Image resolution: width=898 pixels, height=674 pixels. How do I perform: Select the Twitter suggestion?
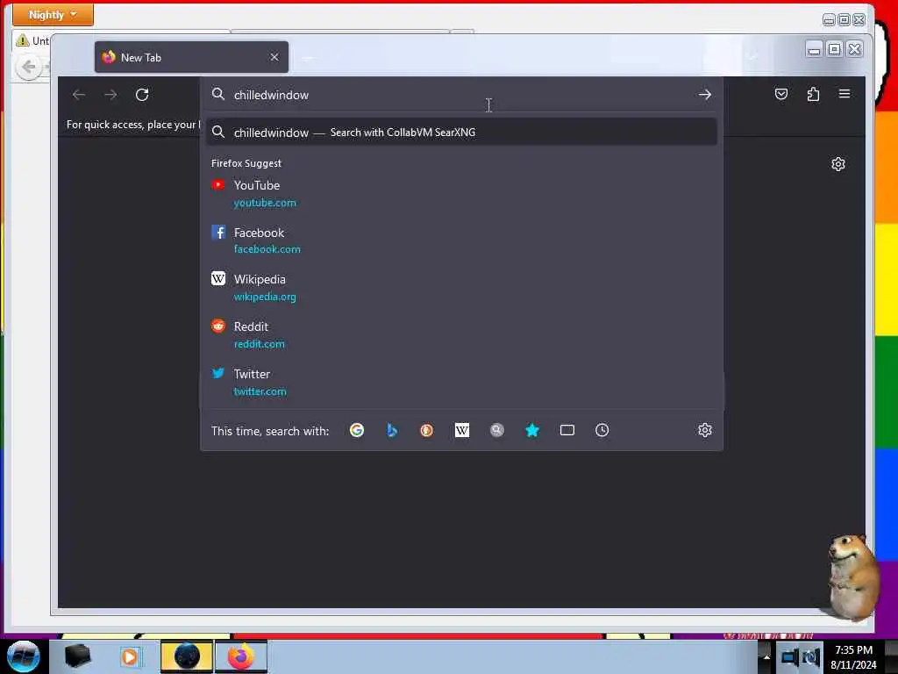pos(461,383)
